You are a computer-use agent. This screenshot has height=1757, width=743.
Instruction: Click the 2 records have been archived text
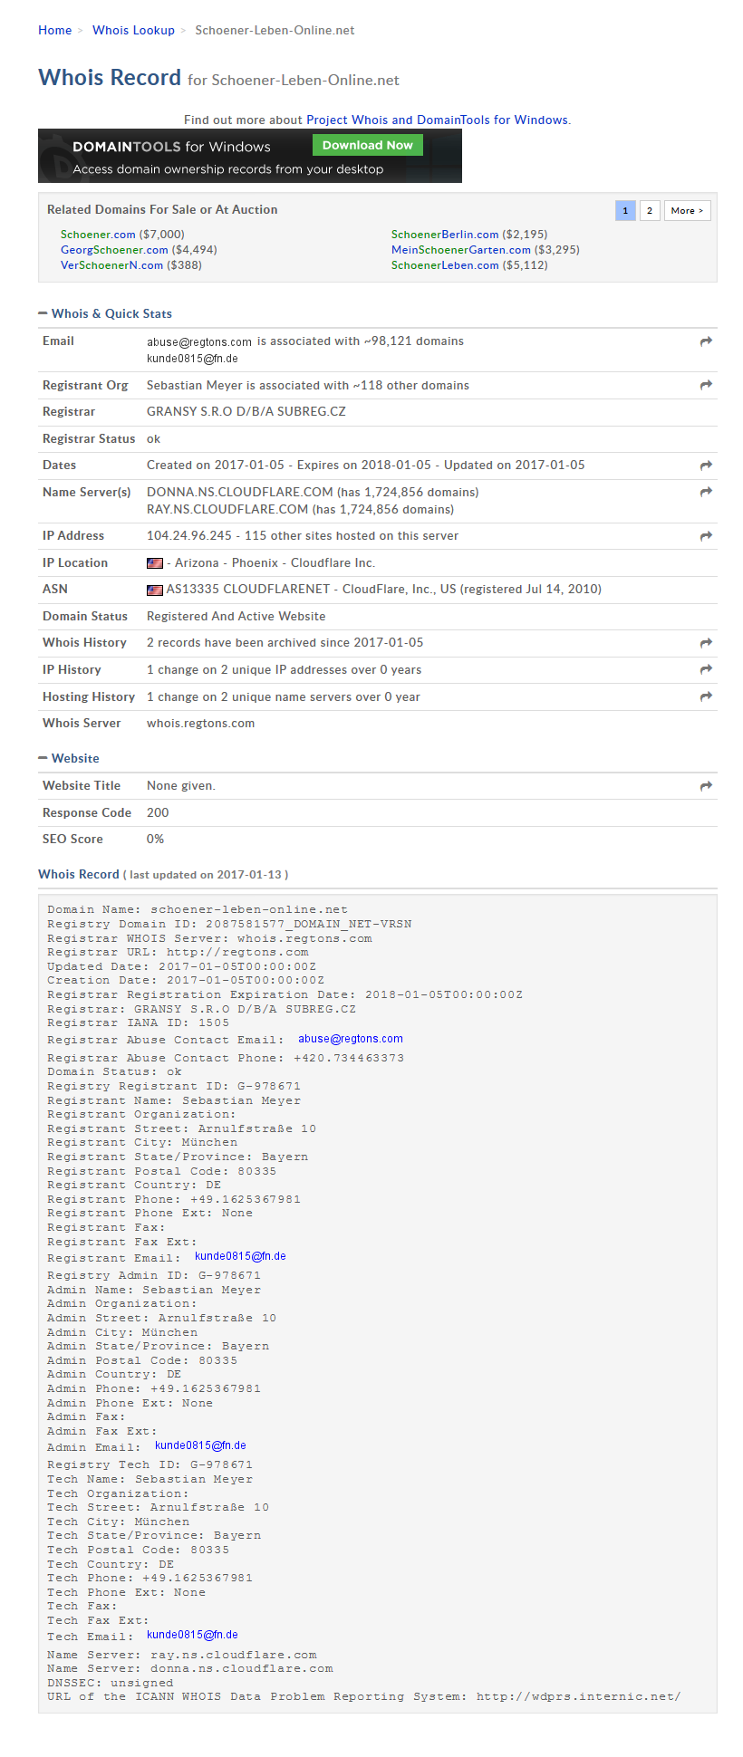[x=285, y=643]
